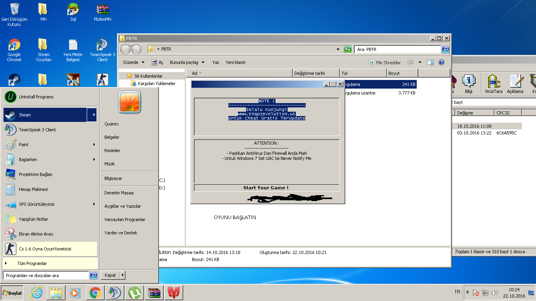
Task: Click the File Shredder toolbar button
Action: [385, 62]
